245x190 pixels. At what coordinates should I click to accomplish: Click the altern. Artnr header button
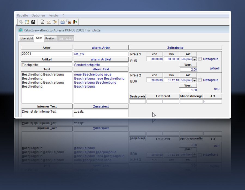[101, 48]
